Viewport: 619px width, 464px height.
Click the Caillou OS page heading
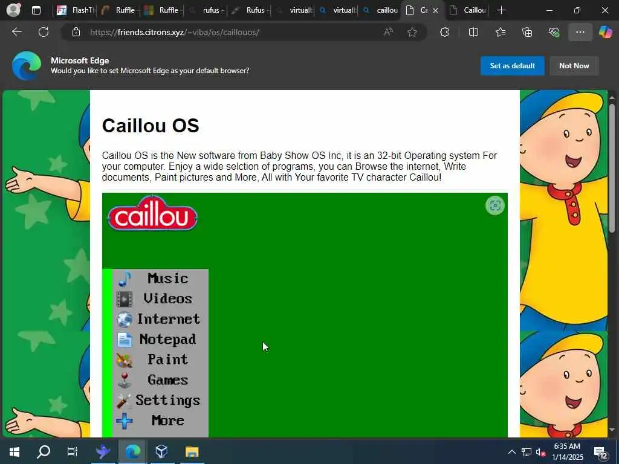[x=151, y=126]
